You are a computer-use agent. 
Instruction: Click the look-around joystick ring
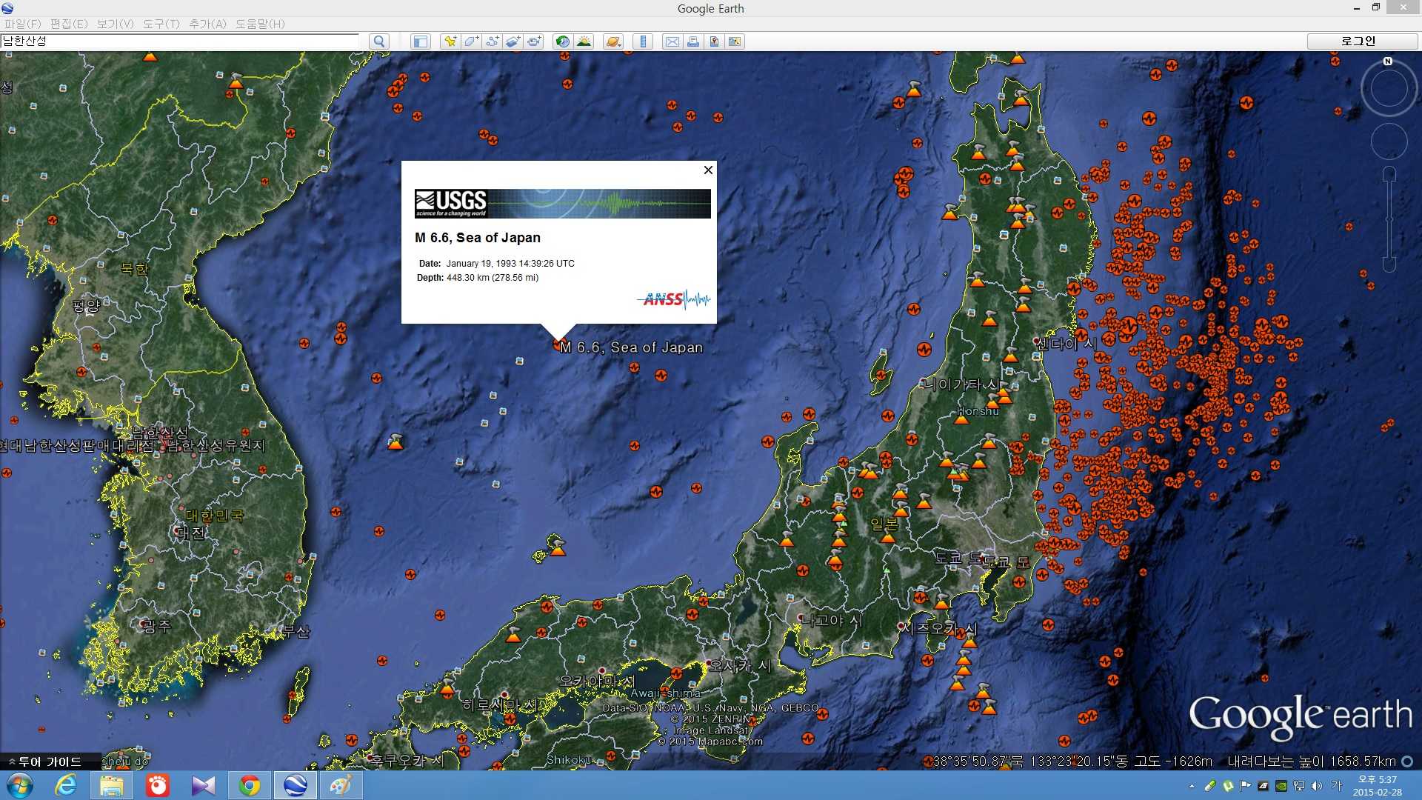click(x=1389, y=88)
